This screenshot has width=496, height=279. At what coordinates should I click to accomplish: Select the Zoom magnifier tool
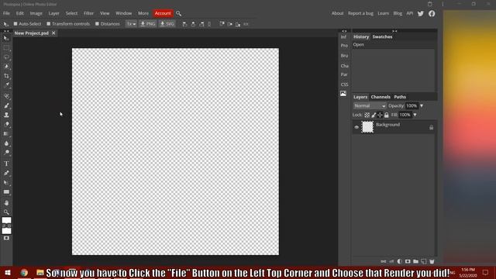[x=6, y=212]
